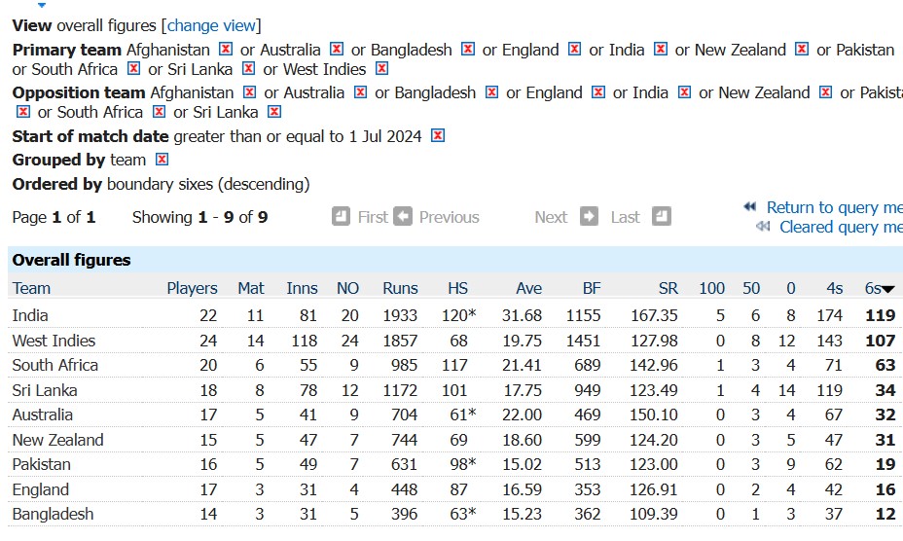Sort table by SR column header
The height and width of the screenshot is (541, 903).
click(x=668, y=288)
